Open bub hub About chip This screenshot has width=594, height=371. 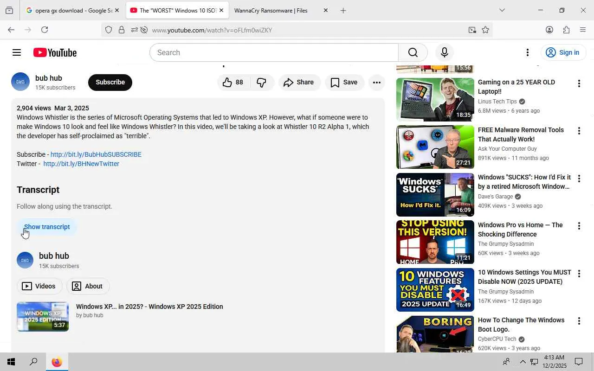[88, 286]
